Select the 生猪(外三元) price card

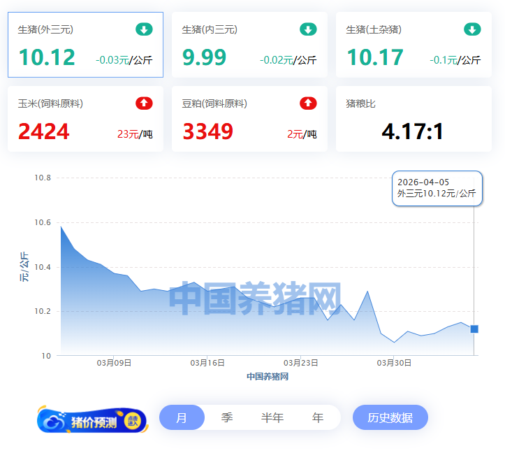[x=85, y=45]
